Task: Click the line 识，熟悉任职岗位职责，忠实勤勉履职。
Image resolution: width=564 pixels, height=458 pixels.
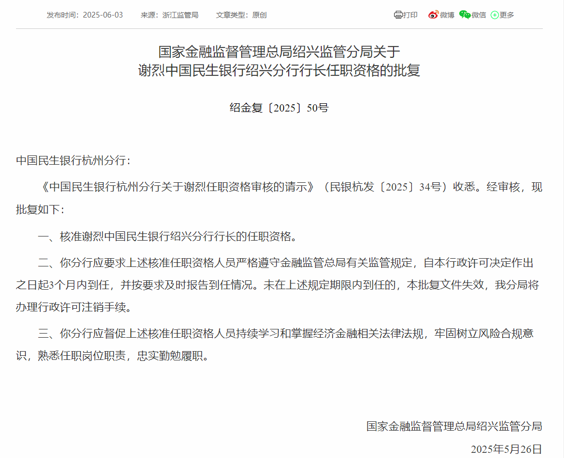Action: pyautogui.click(x=113, y=356)
